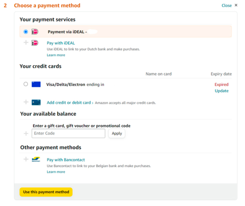Viewport: 245px width, 206px height.
Task: Expand the plus beside Add credit or debit card
Action: click(x=26, y=102)
